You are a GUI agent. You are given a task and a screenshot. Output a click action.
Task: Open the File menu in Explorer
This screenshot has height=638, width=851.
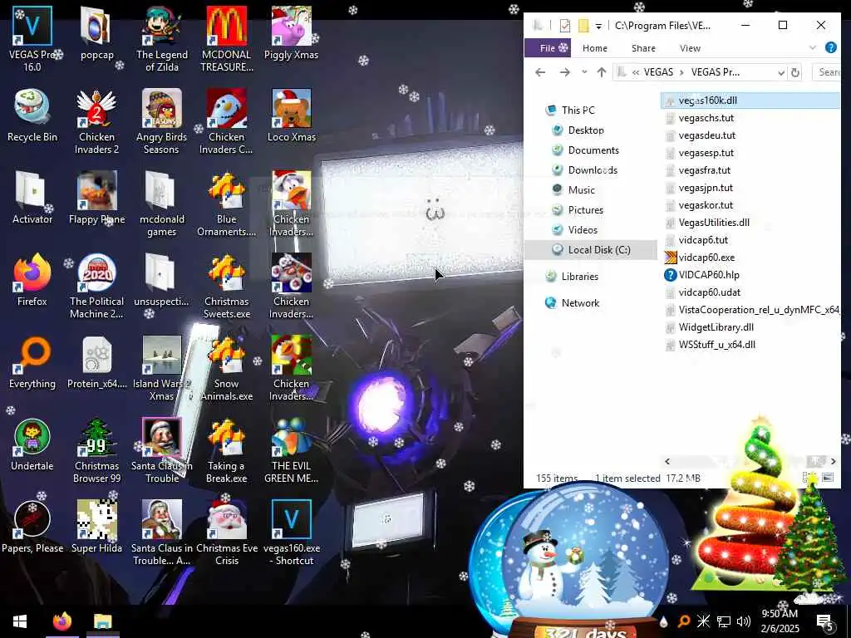pos(547,48)
